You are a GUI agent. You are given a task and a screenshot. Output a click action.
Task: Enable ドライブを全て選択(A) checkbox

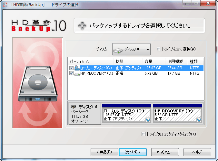[x=159, y=49]
